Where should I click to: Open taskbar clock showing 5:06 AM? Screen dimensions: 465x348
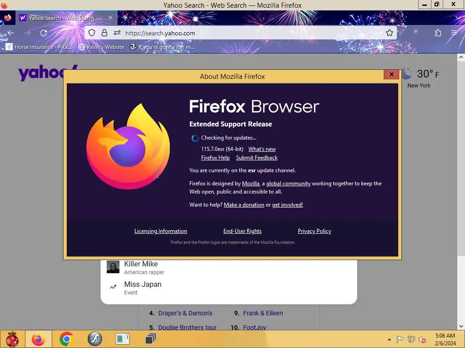pos(445,339)
